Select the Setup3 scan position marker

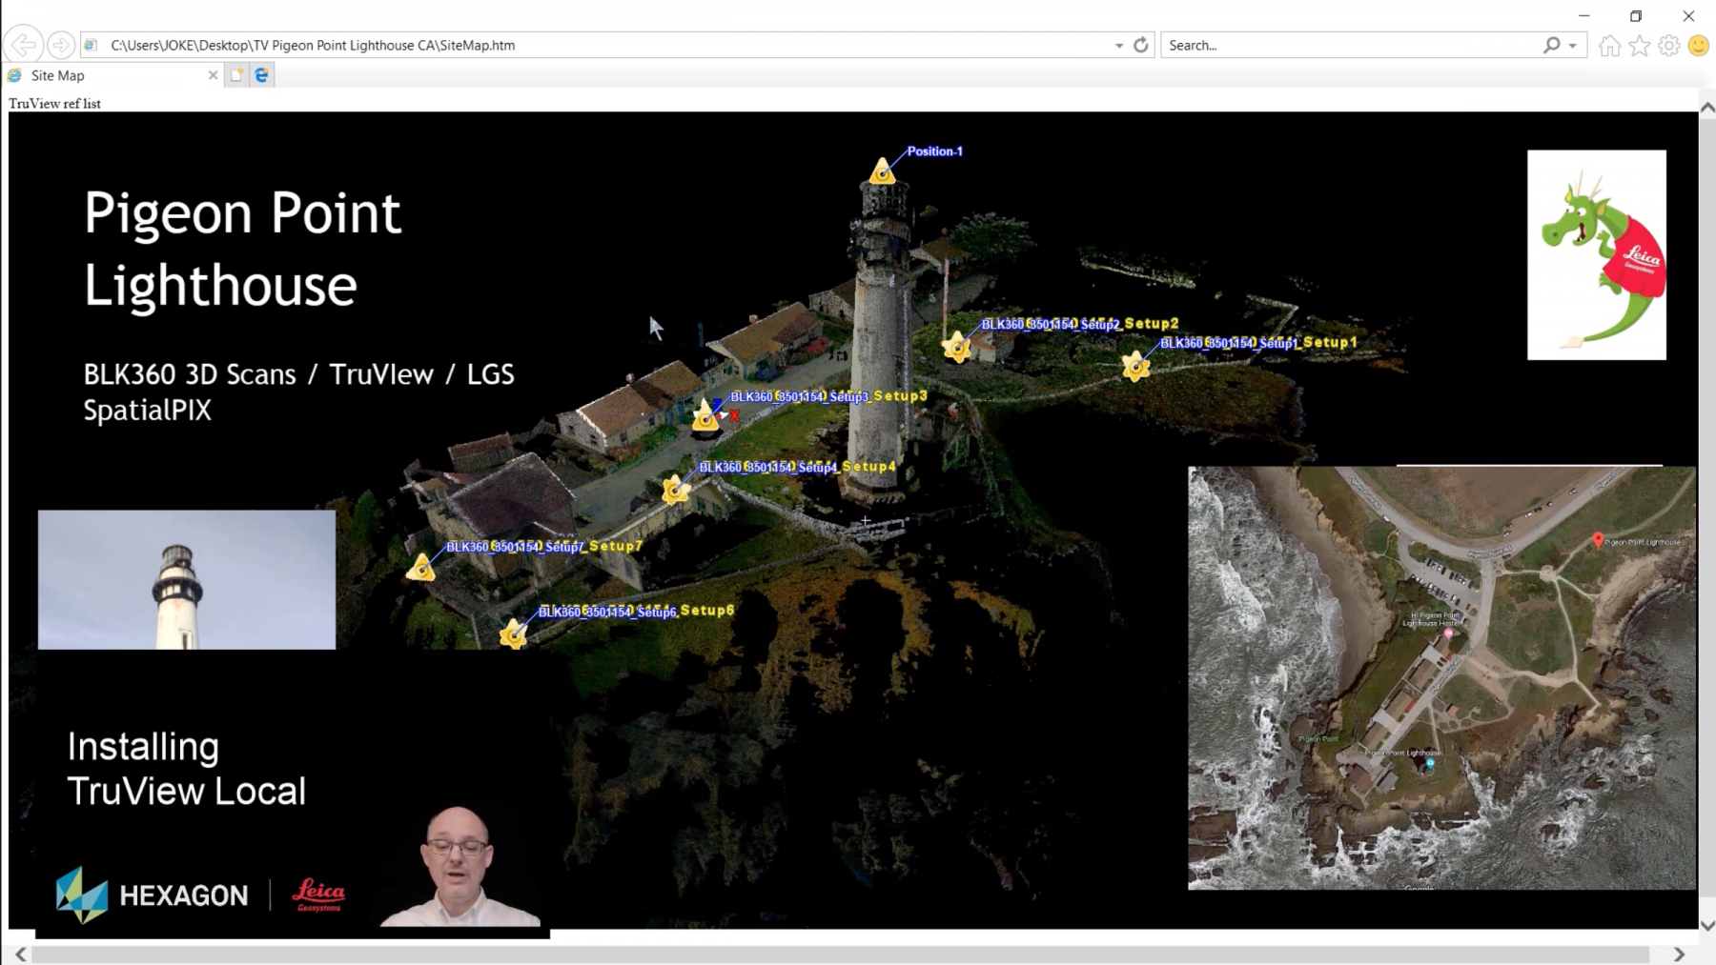click(x=705, y=416)
